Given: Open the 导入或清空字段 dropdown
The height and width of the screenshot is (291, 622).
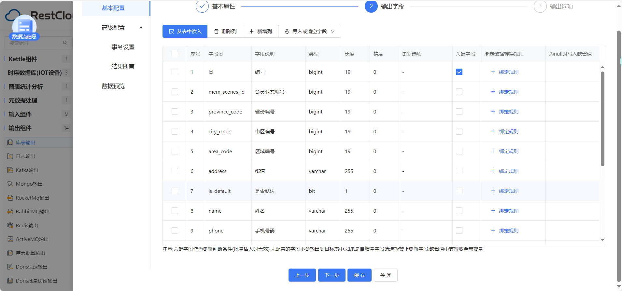Looking at the screenshot, I should (310, 31).
